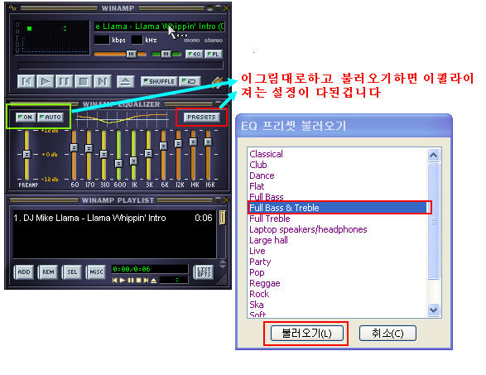
Task: Click the 1K band slider handle
Action: tap(133, 161)
